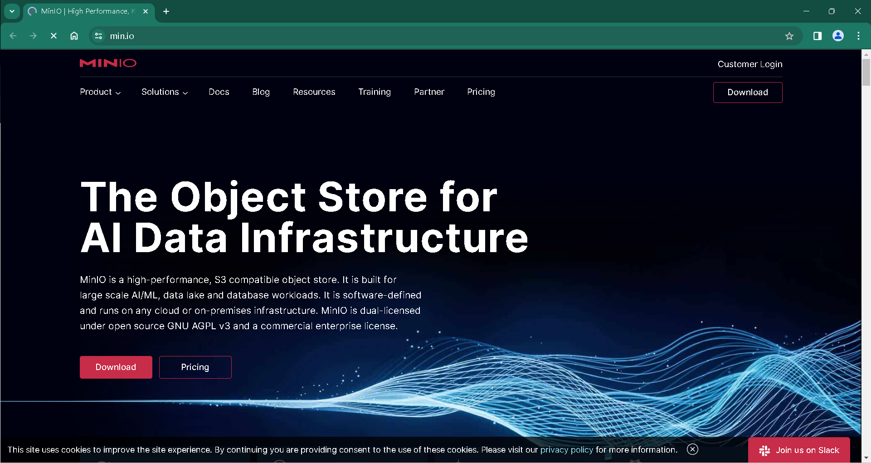Go forward to the next page
The width and height of the screenshot is (871, 463).
pyautogui.click(x=33, y=36)
